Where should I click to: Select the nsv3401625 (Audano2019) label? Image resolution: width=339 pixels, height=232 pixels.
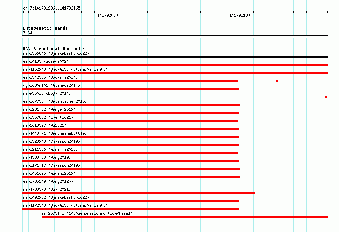click(49, 173)
